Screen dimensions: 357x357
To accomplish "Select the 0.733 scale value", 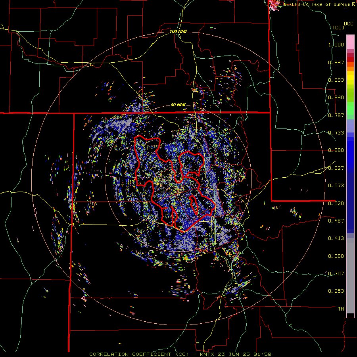I will [x=336, y=133].
